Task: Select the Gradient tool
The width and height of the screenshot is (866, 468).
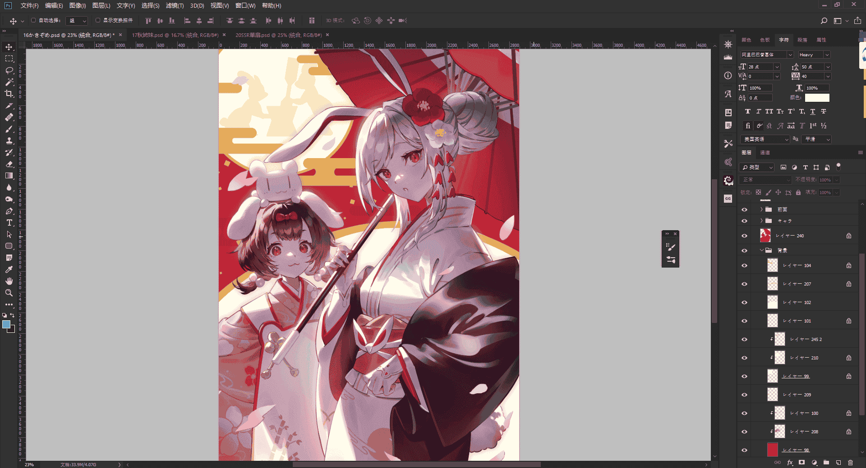Action: click(9, 176)
